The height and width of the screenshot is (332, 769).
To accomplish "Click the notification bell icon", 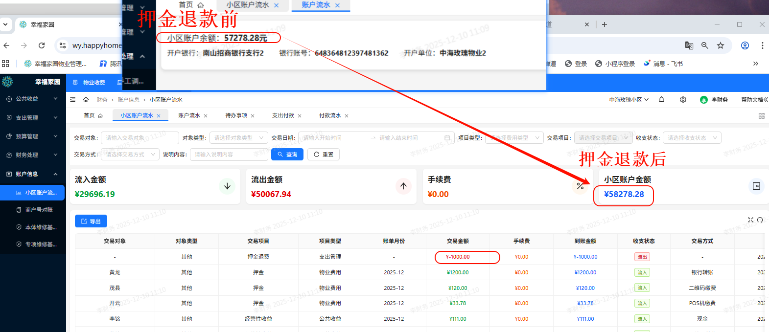I will click(661, 99).
